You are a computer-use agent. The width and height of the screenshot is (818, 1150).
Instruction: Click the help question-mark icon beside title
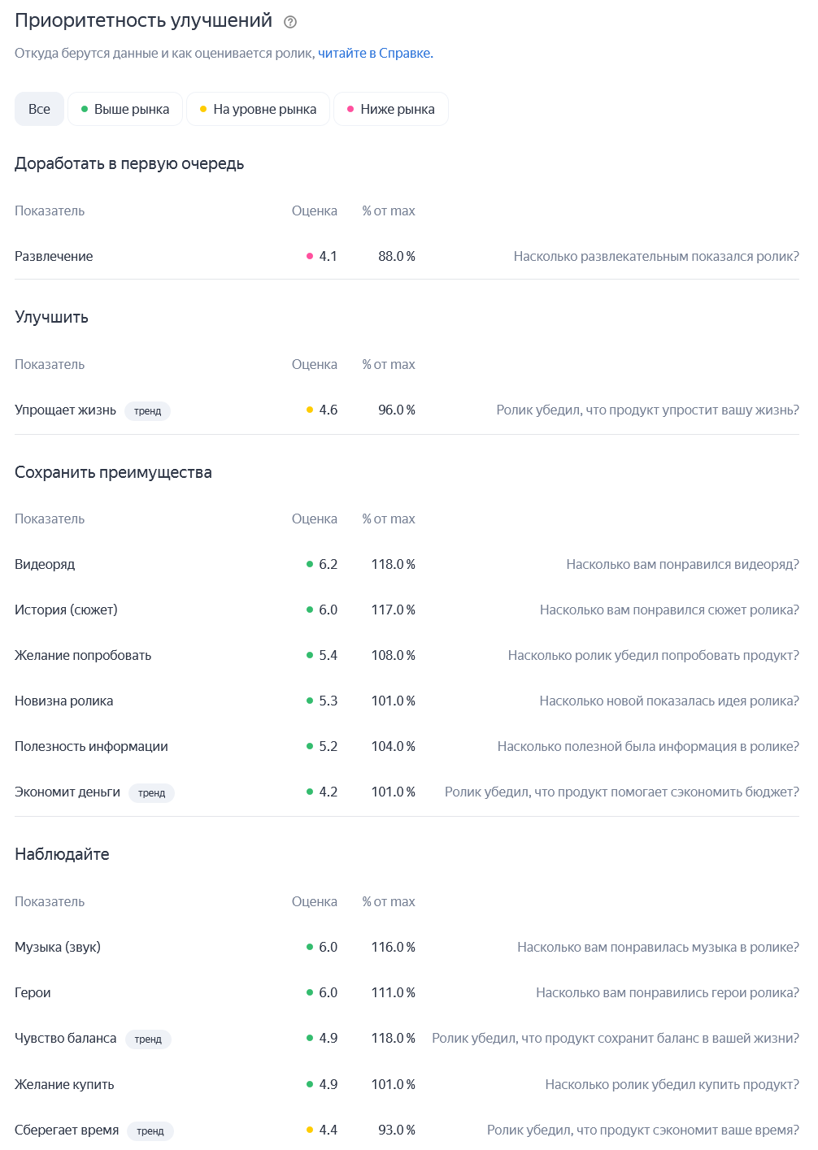[x=290, y=22]
